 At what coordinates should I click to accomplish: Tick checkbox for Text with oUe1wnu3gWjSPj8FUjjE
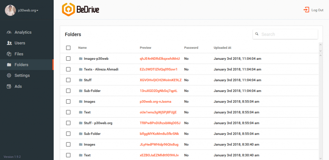point(68,112)
